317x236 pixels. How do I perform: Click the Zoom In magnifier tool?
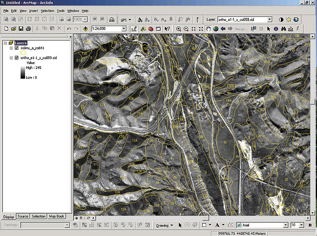coord(179,29)
